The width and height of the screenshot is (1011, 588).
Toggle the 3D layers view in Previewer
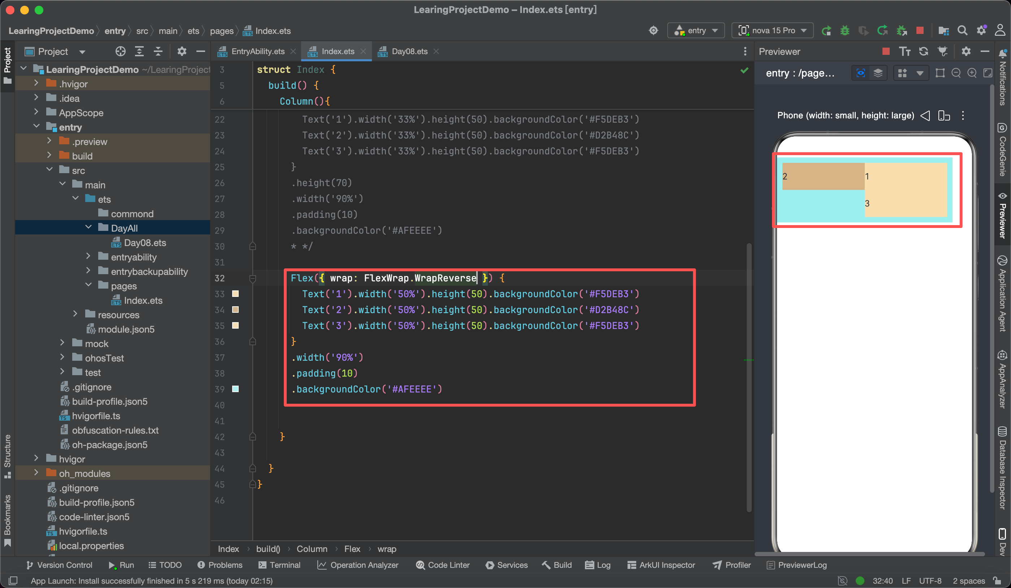coord(878,73)
